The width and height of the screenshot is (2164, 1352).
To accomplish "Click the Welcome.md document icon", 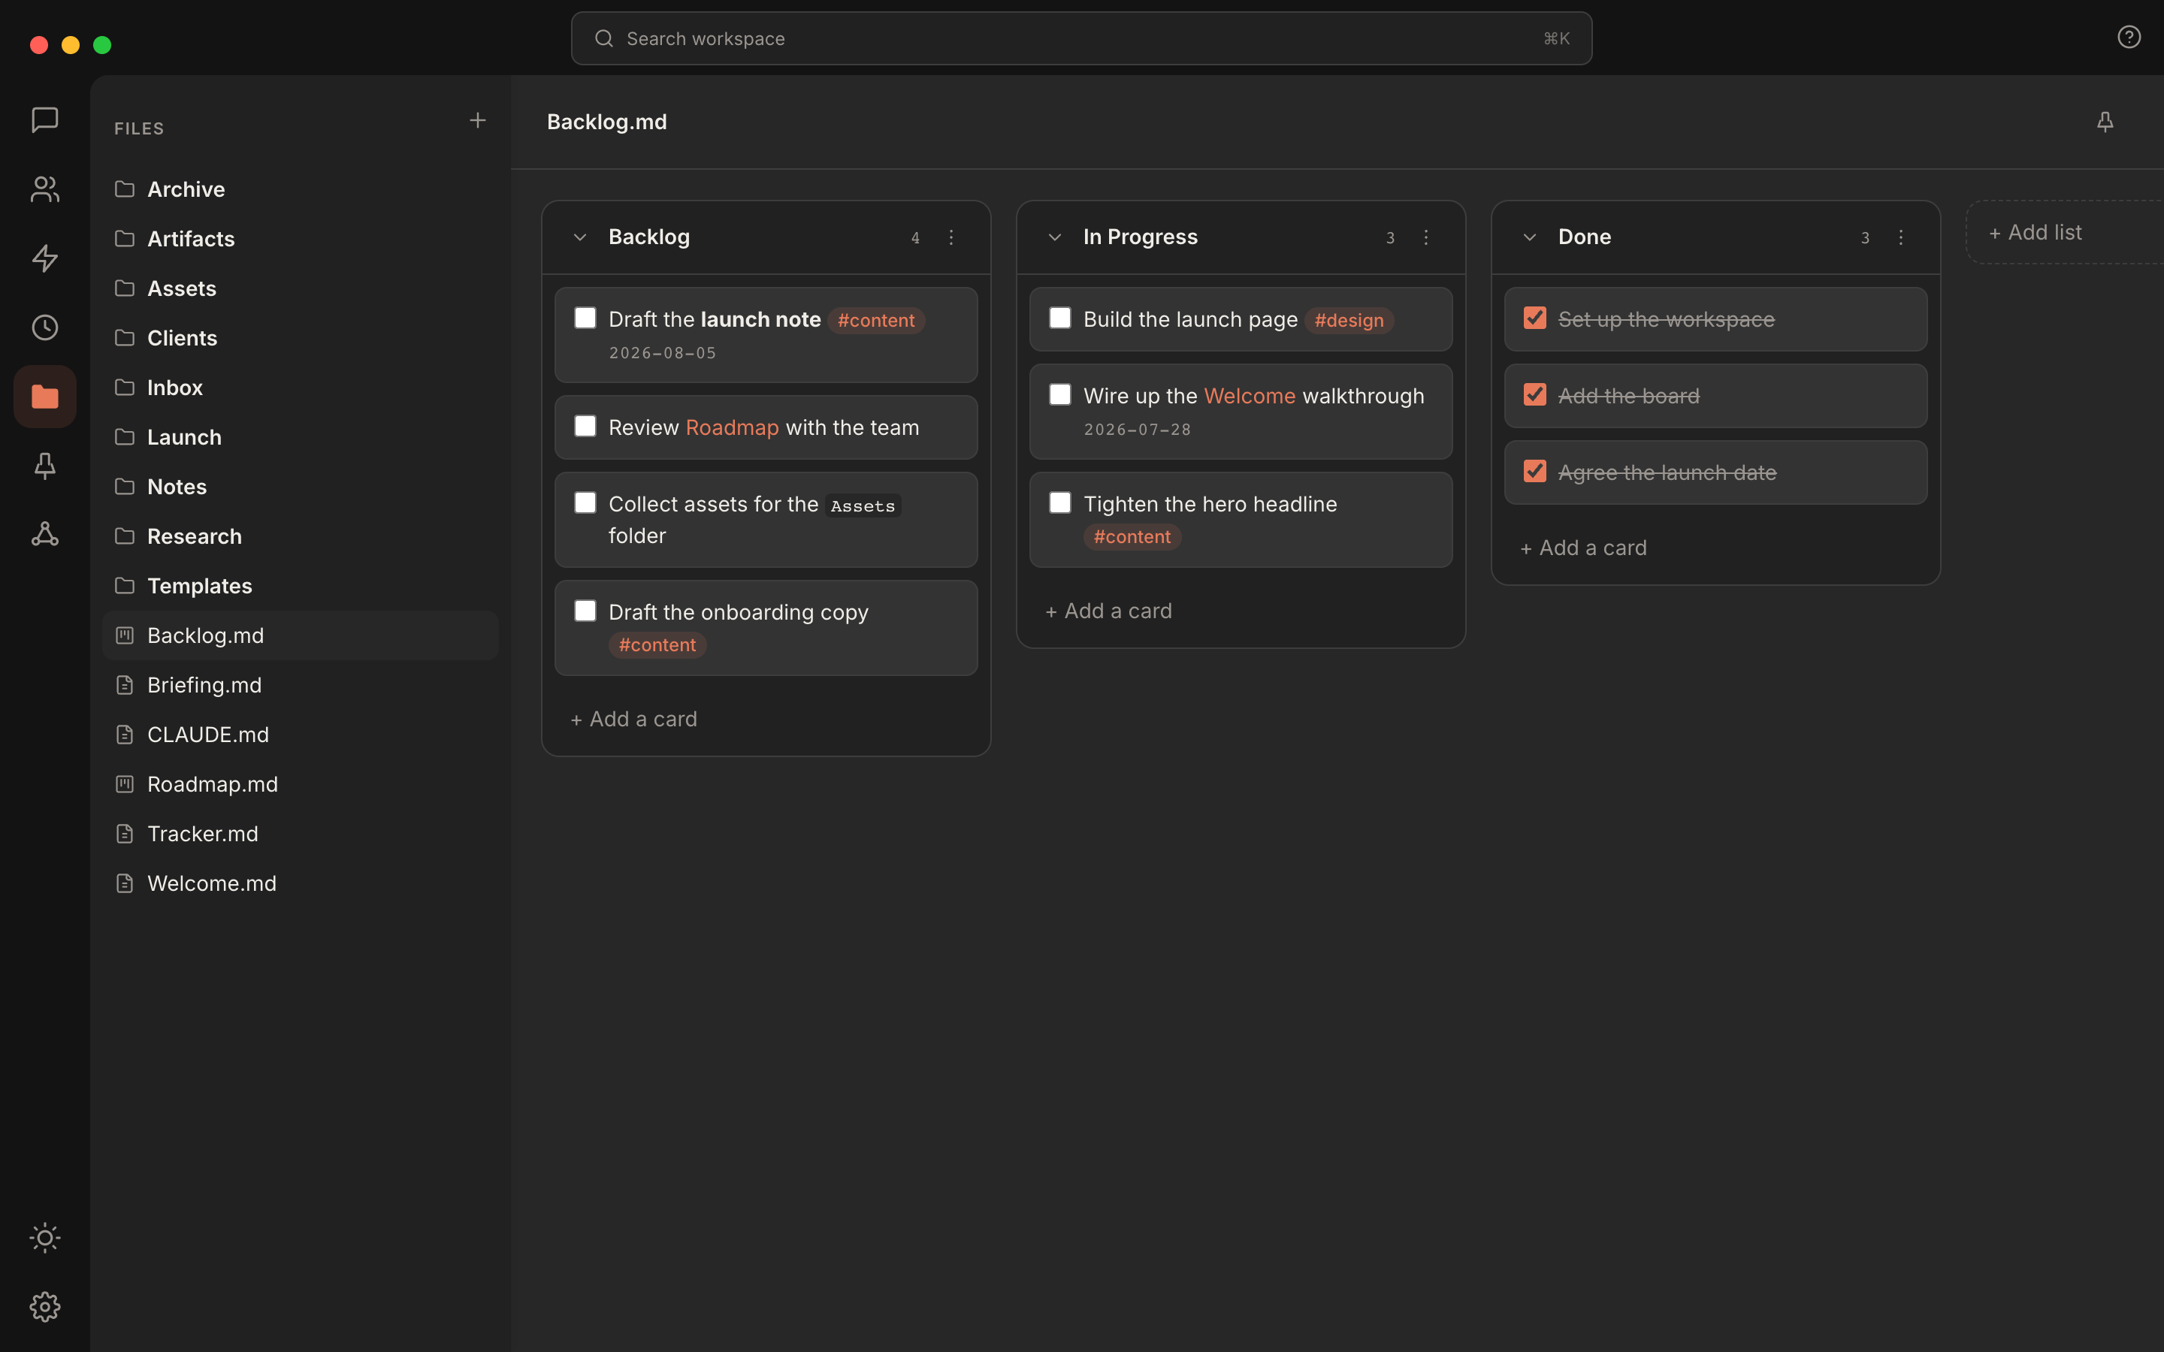I will 124,883.
